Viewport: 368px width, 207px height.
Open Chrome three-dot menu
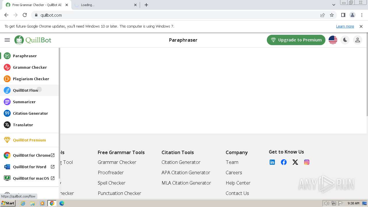362,15
